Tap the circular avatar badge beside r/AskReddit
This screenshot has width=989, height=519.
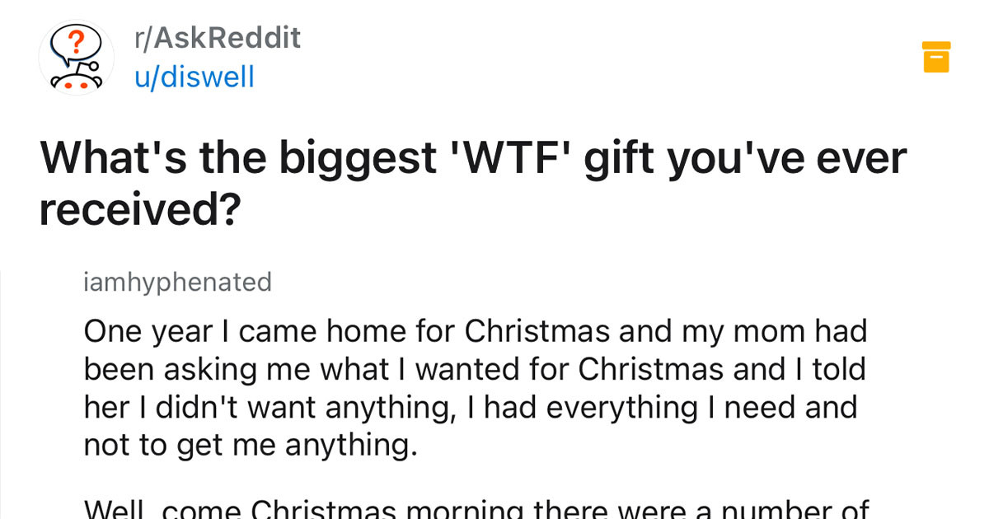click(76, 59)
